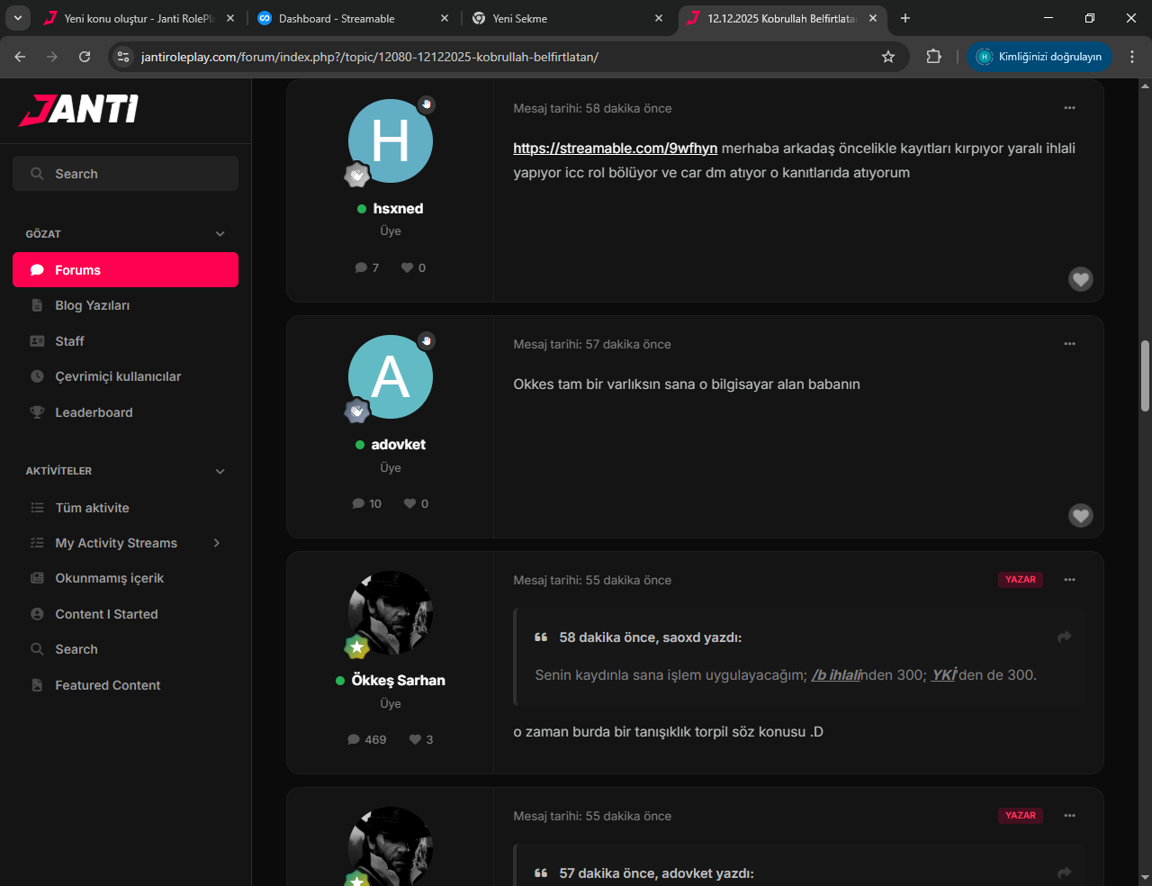
Task: Click the Blog Yazıları document icon
Action: [37, 305]
